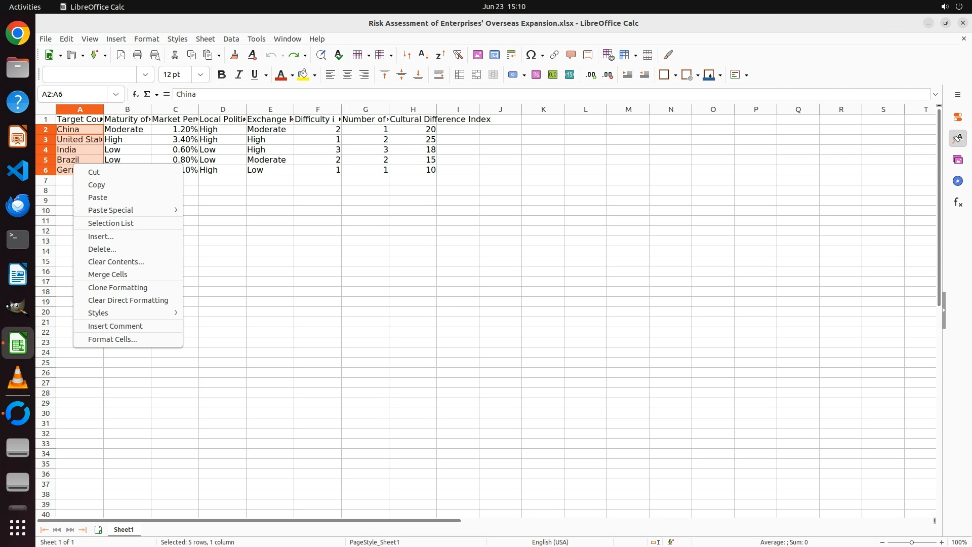Screen dimensions: 972x547
Task: Toggle Wrap Text button
Action: tap(439, 75)
